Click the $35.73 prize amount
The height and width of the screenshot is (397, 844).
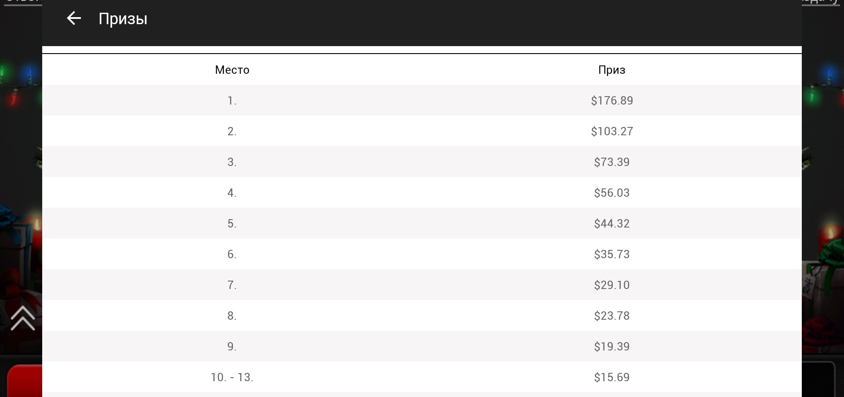(x=612, y=254)
